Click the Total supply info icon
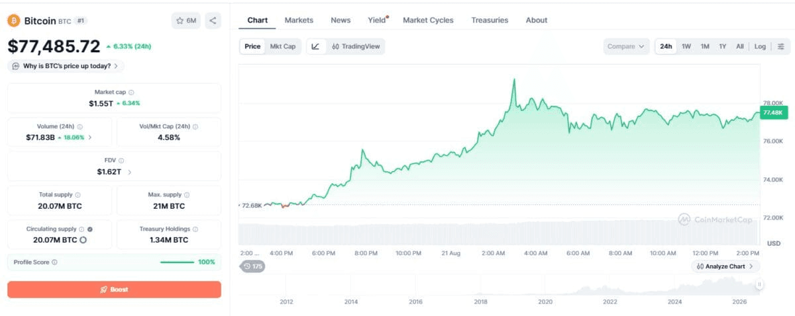Image resolution: width=795 pixels, height=316 pixels. coord(78,195)
